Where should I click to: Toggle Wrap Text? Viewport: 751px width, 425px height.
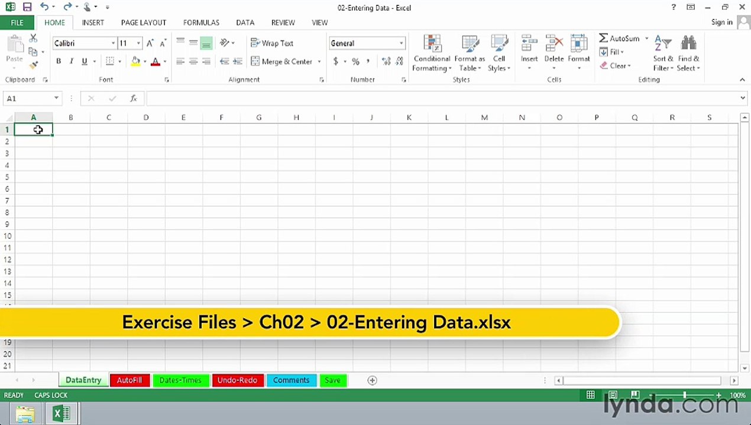coord(272,43)
